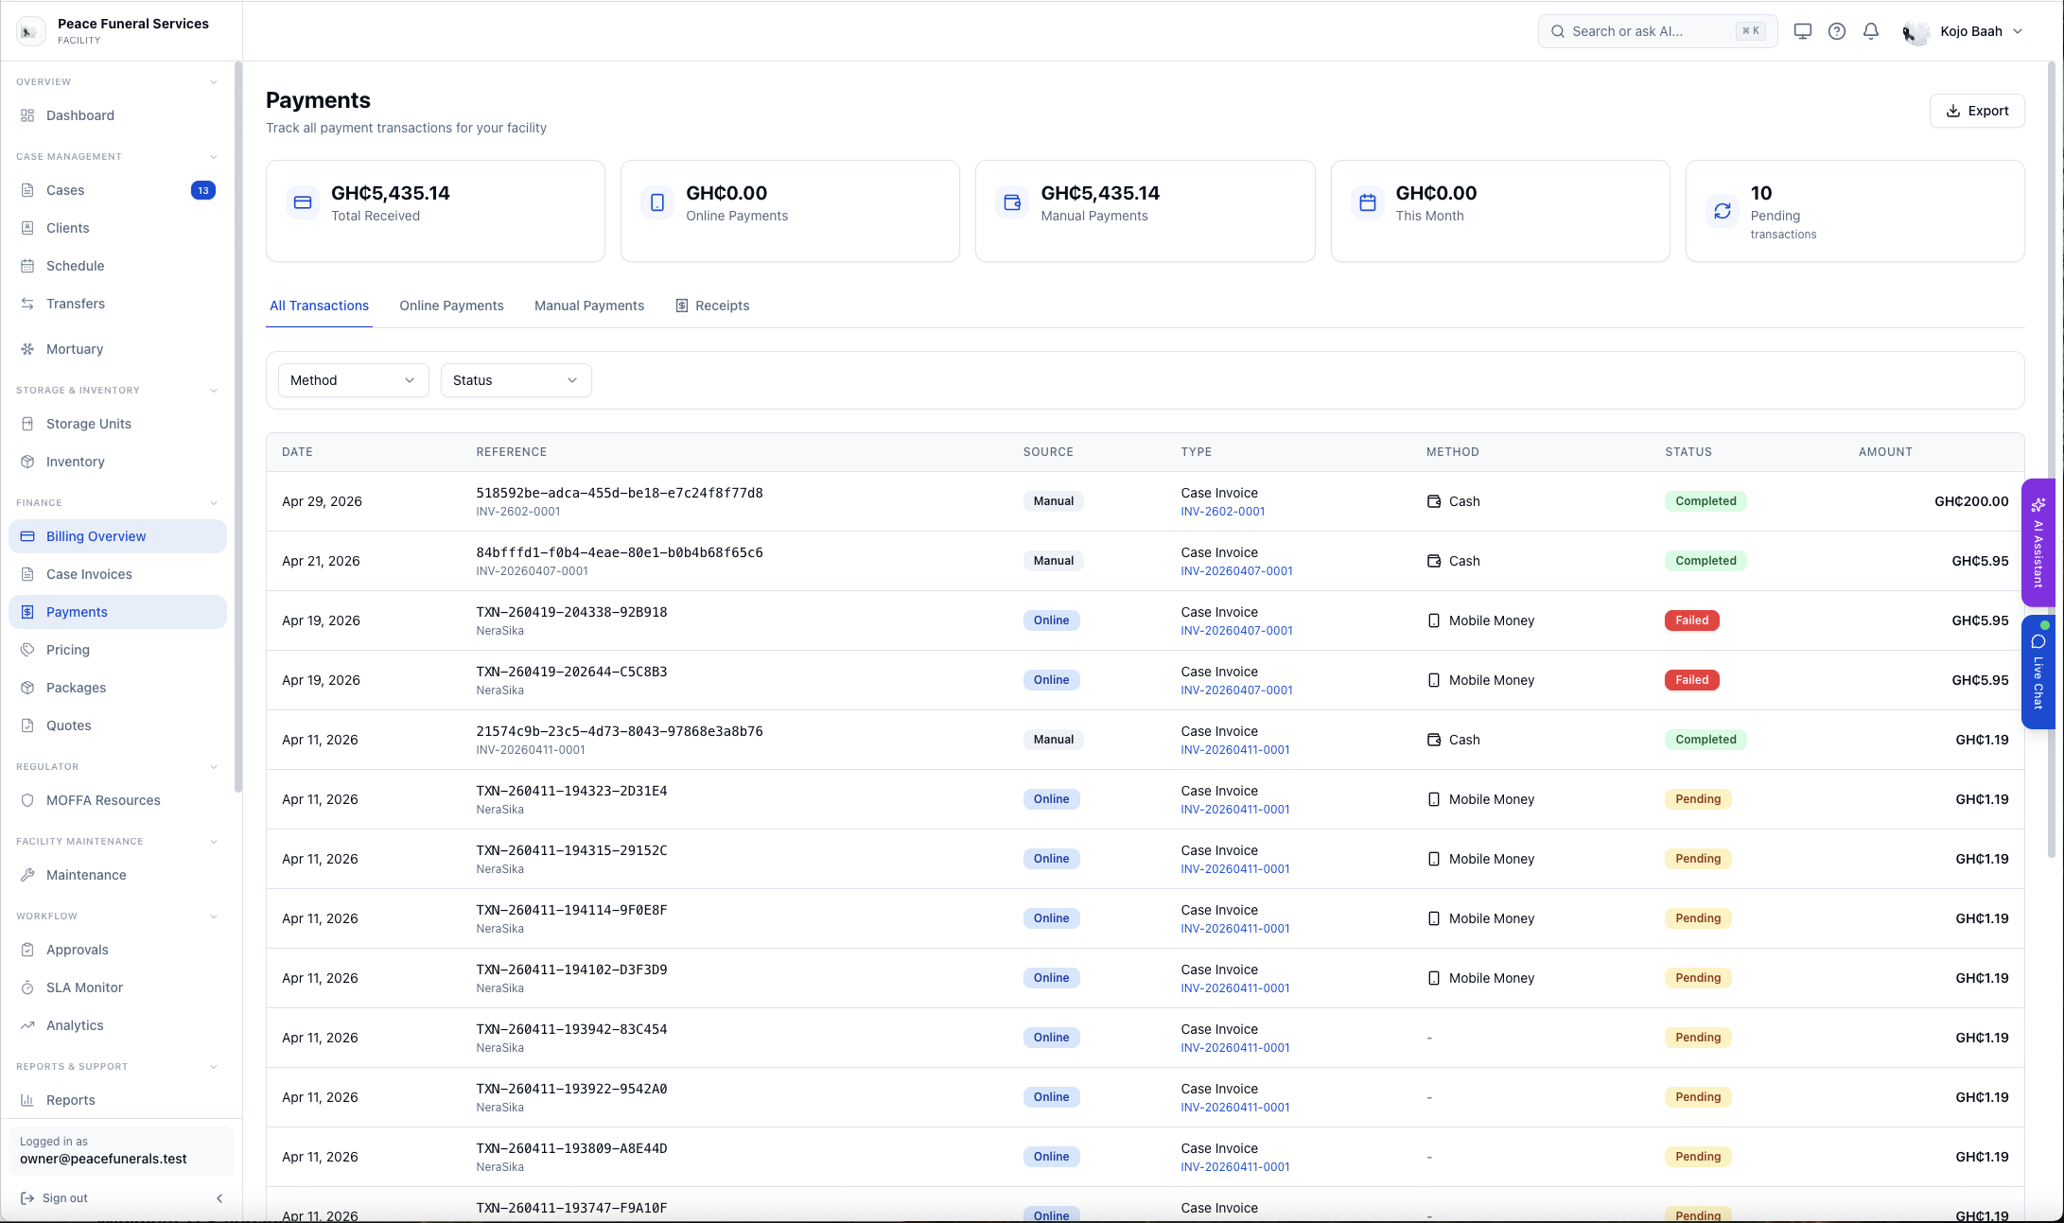Select the Inventory box icon
Screen dimensions: 2064x1223
27,462
